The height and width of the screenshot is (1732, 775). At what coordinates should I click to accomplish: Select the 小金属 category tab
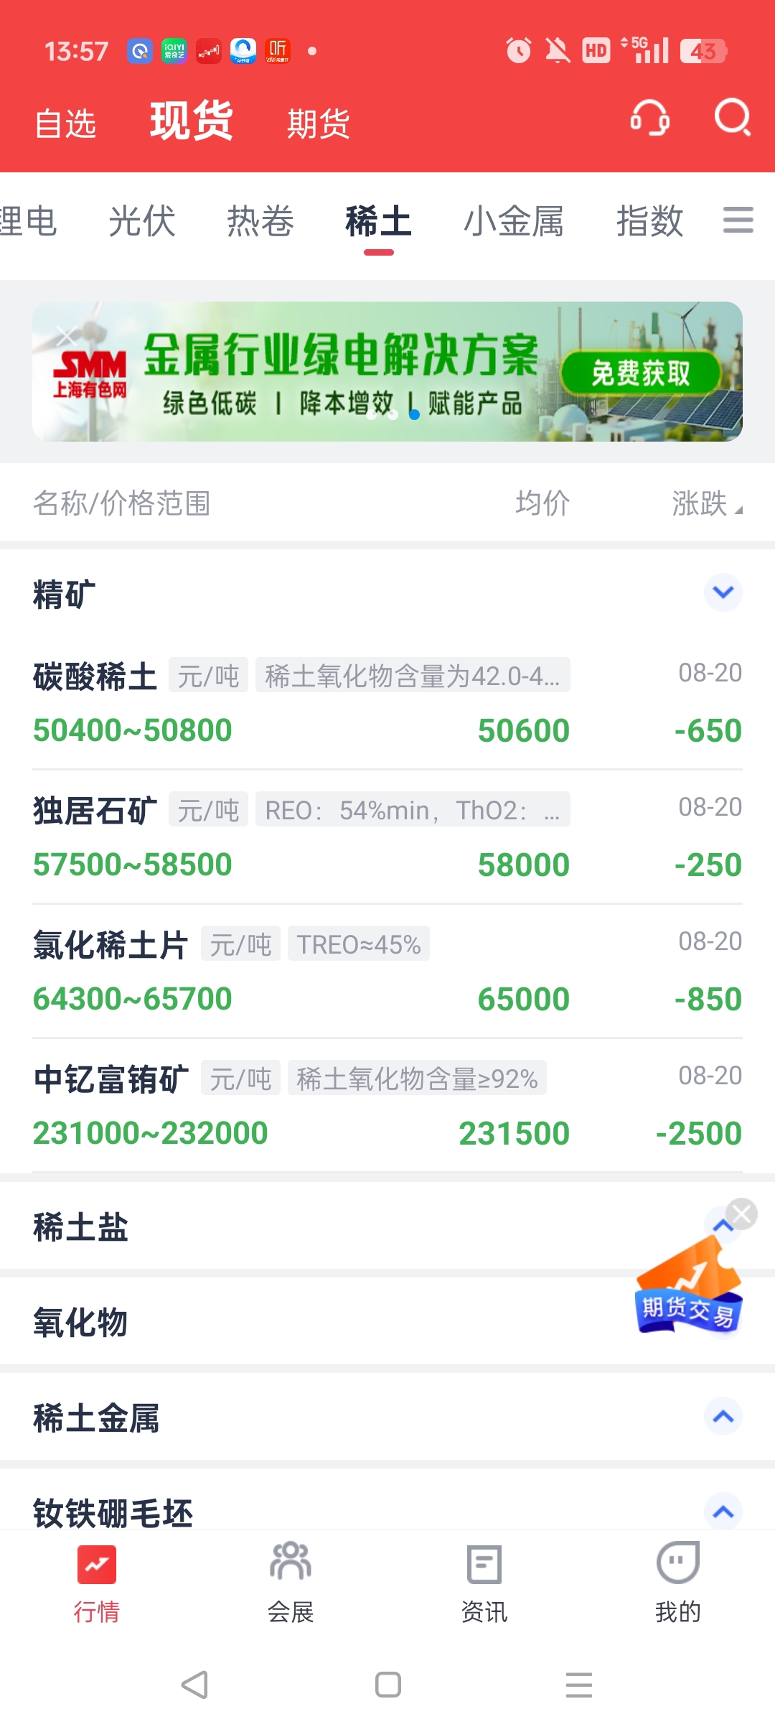[x=514, y=220]
